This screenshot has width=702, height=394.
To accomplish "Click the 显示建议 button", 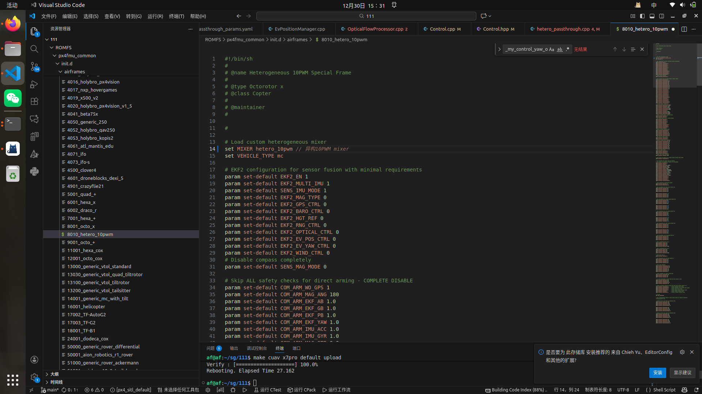I will click(682, 372).
